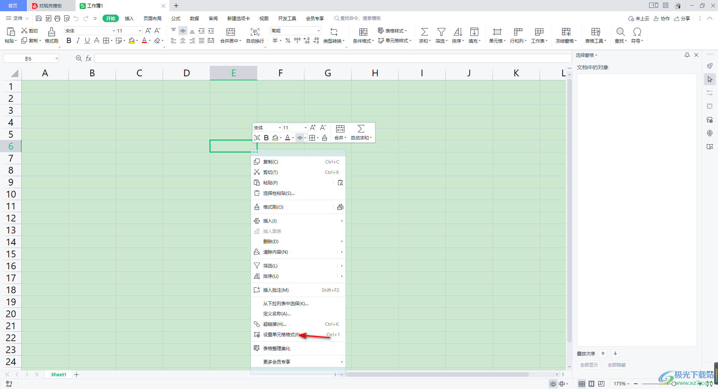Click the Sort (排序) ribbon icon
Screen dimensions: 718x389
(458, 31)
